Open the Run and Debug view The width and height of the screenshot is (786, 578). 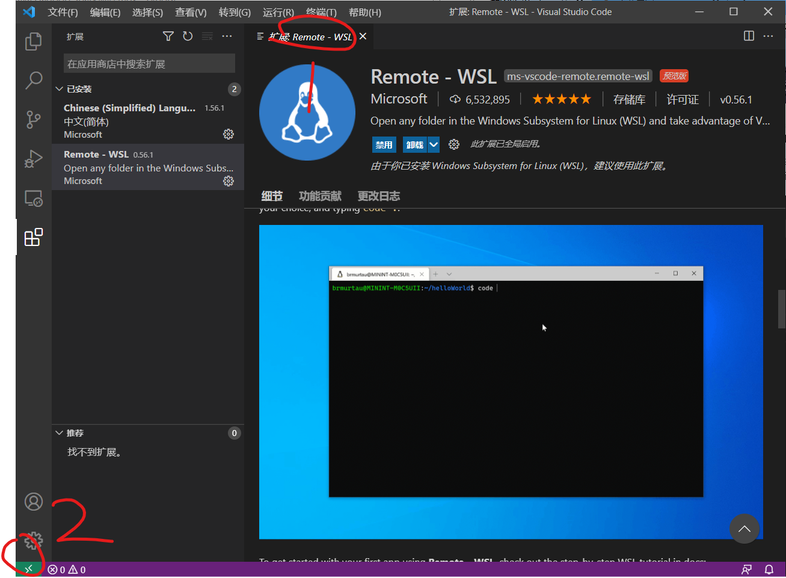[34, 159]
